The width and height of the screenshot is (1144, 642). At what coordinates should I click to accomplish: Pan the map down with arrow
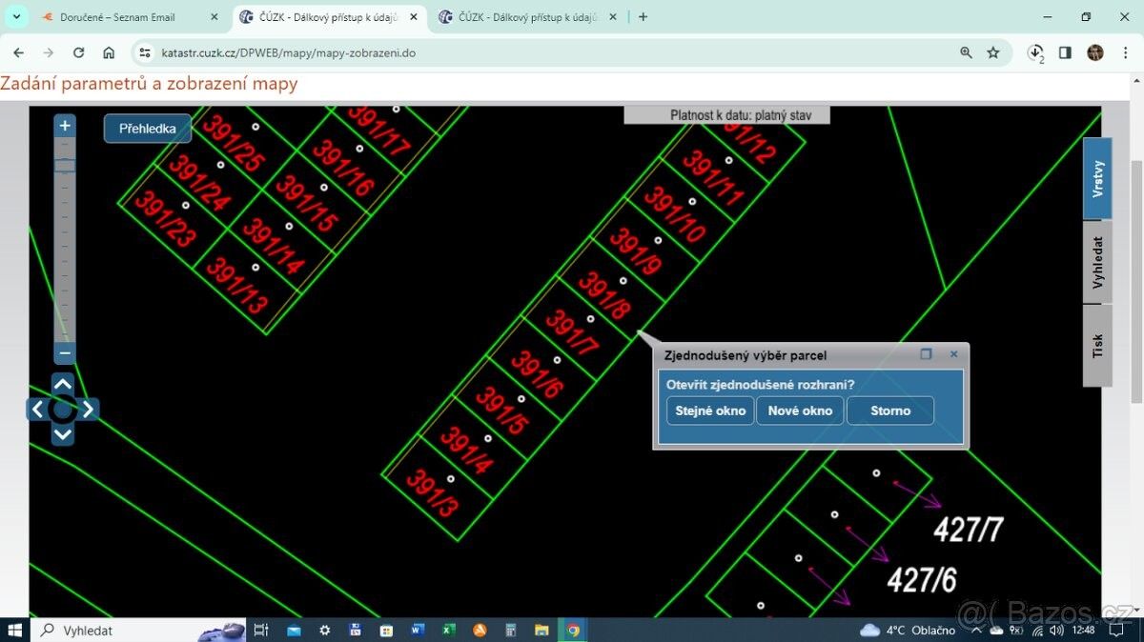pos(63,434)
